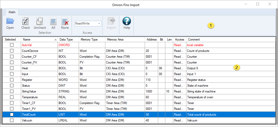Viewport: 278px width, 127px height.
Task: Click the TotalCount name cell
Action: [x=39, y=114]
